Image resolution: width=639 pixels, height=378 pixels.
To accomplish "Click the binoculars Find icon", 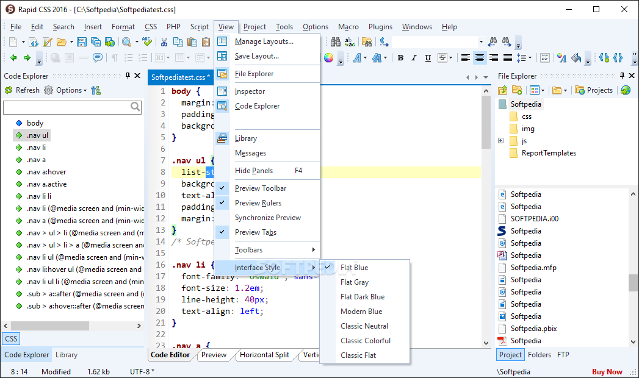I will click(x=336, y=42).
